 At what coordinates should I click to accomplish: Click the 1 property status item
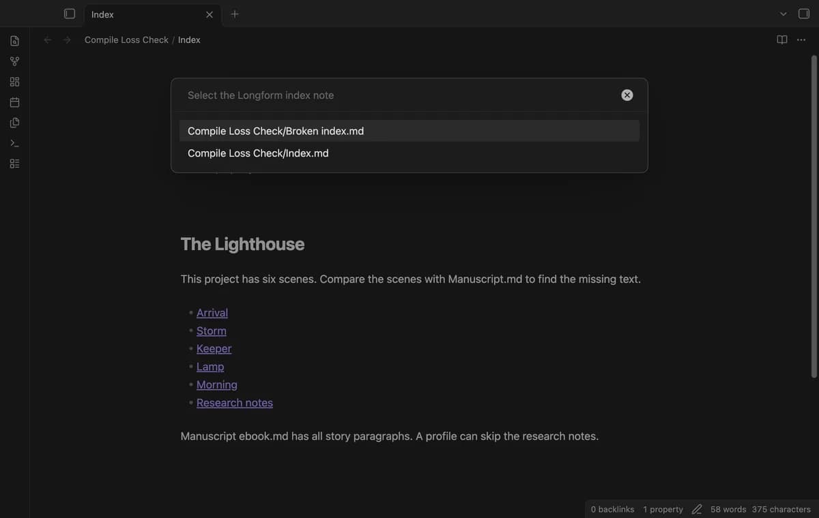(663, 509)
